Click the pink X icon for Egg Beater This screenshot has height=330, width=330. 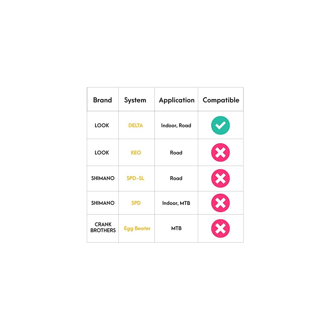click(220, 228)
